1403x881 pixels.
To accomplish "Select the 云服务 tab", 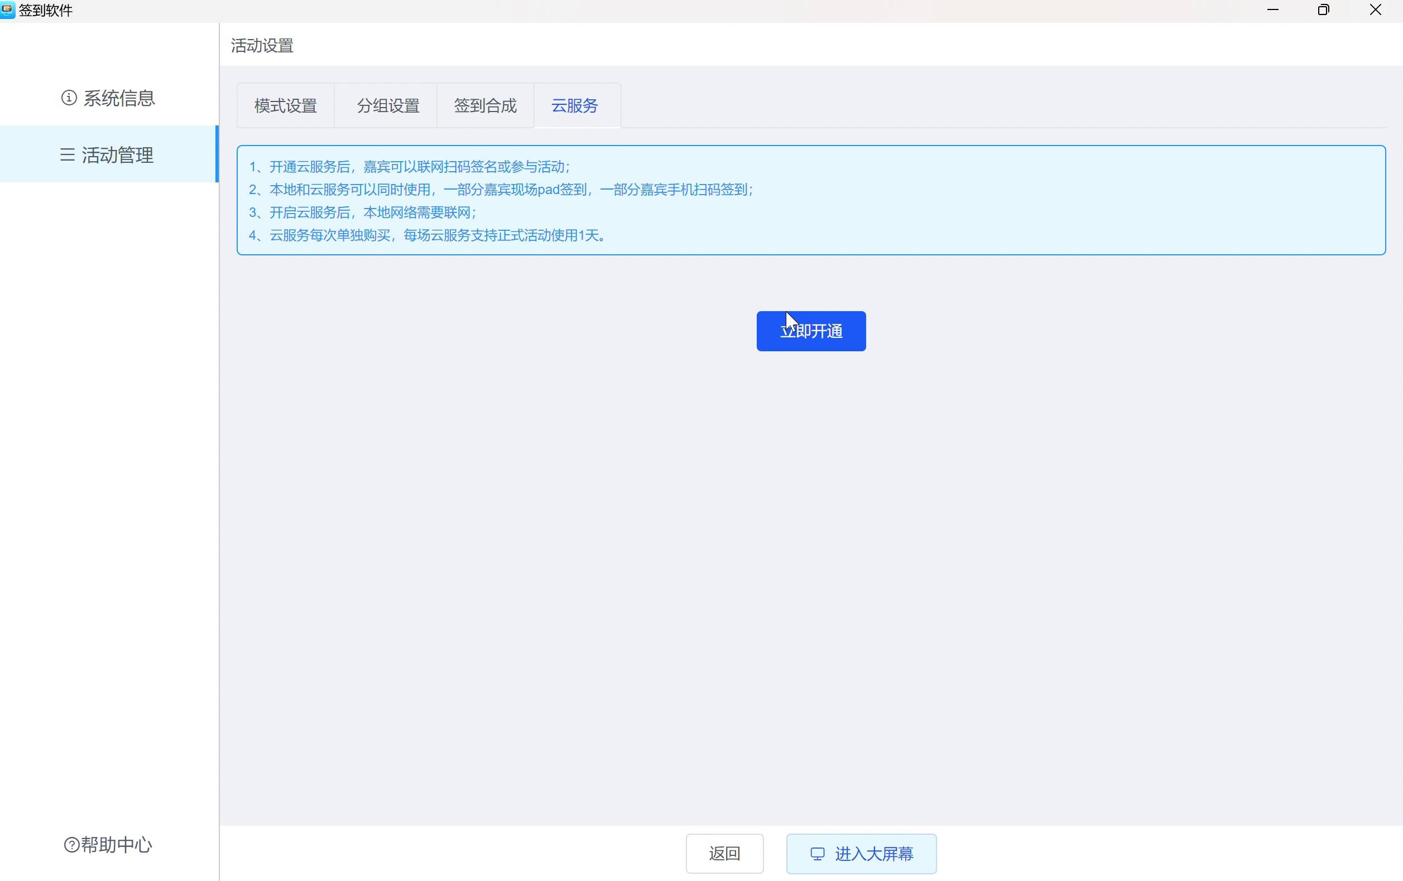I will [574, 106].
